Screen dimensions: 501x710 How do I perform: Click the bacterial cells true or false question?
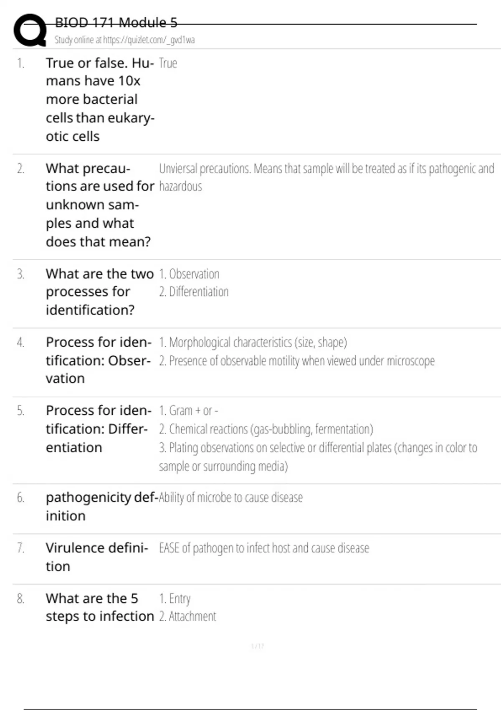coord(100,99)
